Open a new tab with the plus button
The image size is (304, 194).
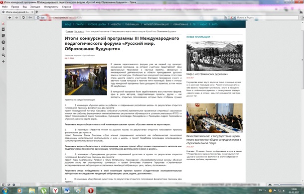tap(37, 12)
